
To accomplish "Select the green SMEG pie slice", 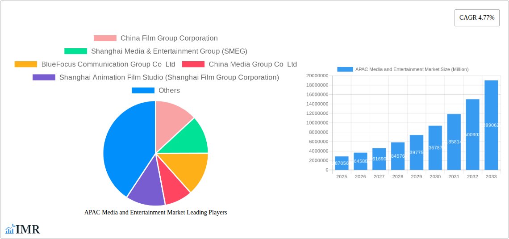I will point(190,138).
